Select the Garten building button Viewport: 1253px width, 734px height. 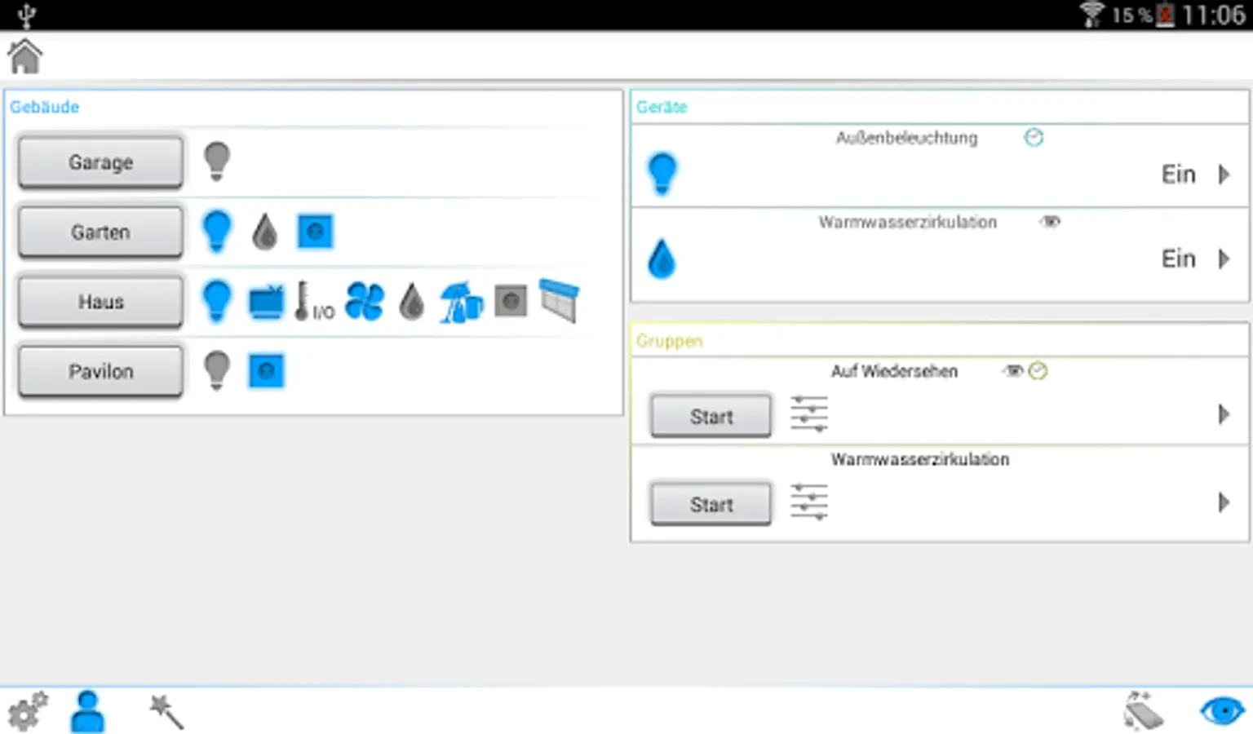point(101,232)
